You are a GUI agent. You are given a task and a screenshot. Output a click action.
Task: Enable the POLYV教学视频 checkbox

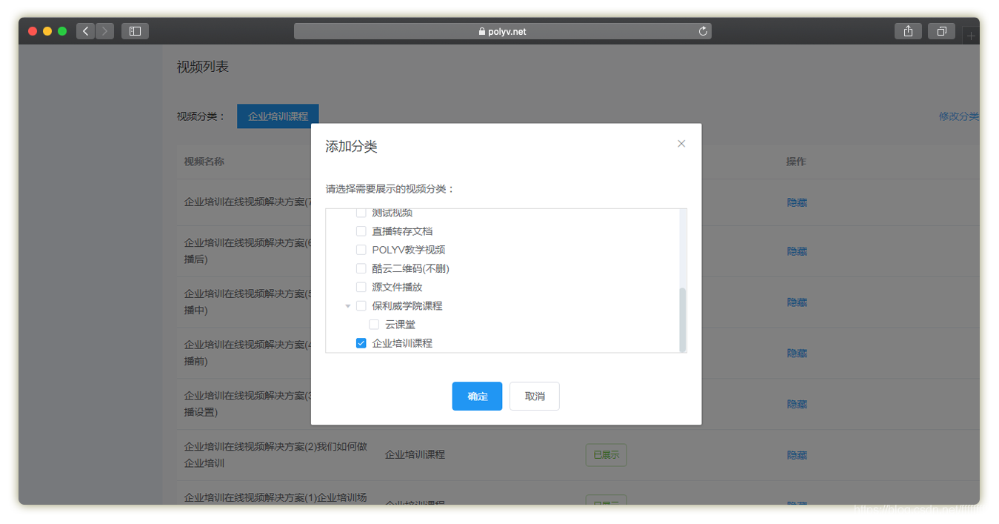coord(361,250)
